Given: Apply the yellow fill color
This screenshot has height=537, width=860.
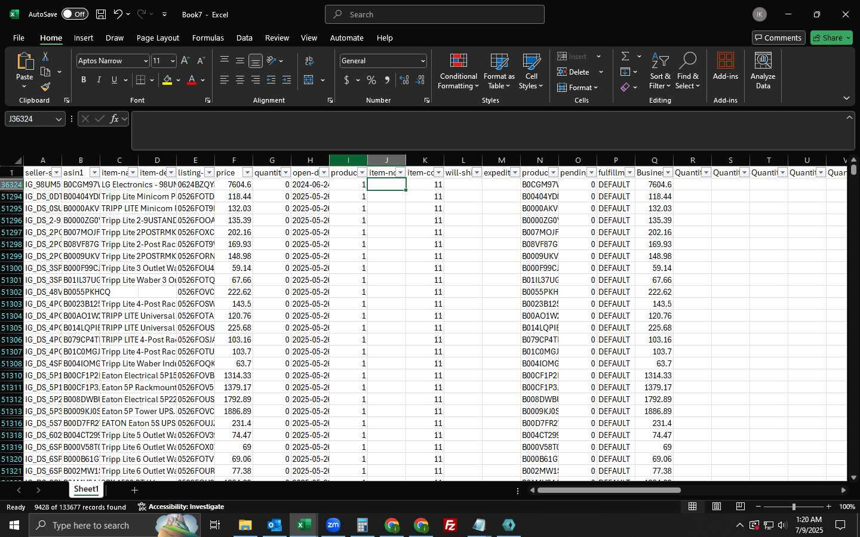Looking at the screenshot, I should point(167,80).
